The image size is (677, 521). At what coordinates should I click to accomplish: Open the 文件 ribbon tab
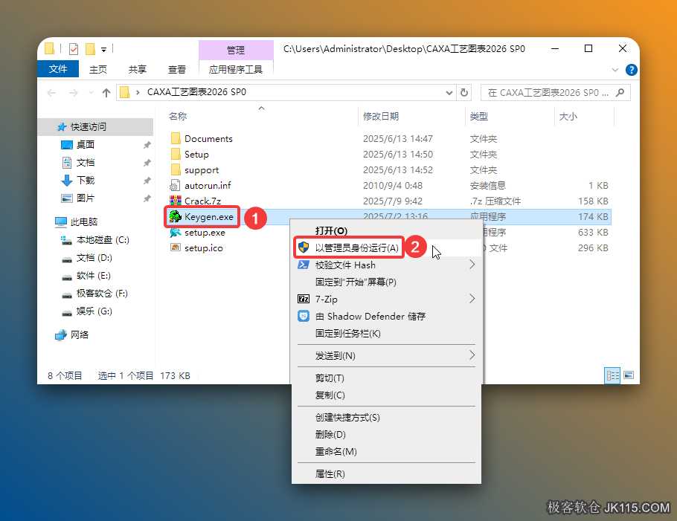(x=58, y=69)
